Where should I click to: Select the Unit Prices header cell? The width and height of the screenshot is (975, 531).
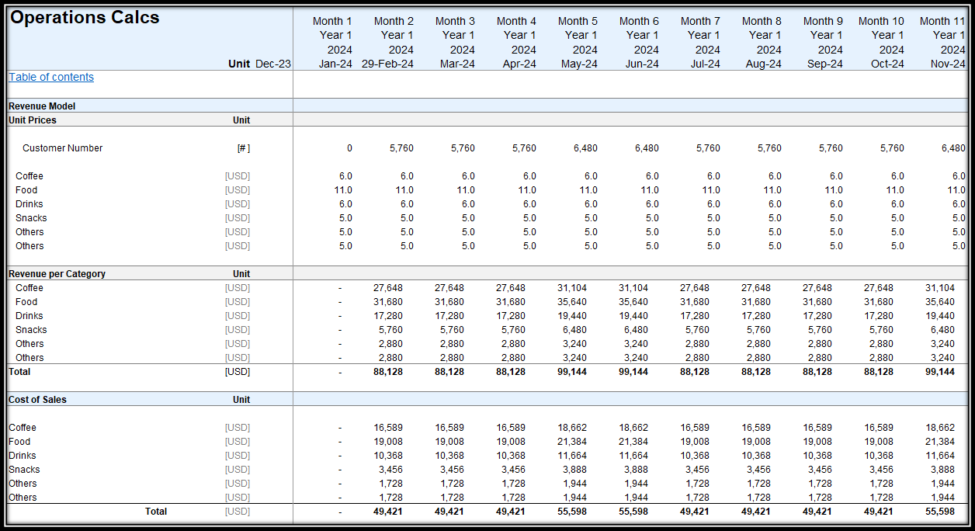coord(33,120)
